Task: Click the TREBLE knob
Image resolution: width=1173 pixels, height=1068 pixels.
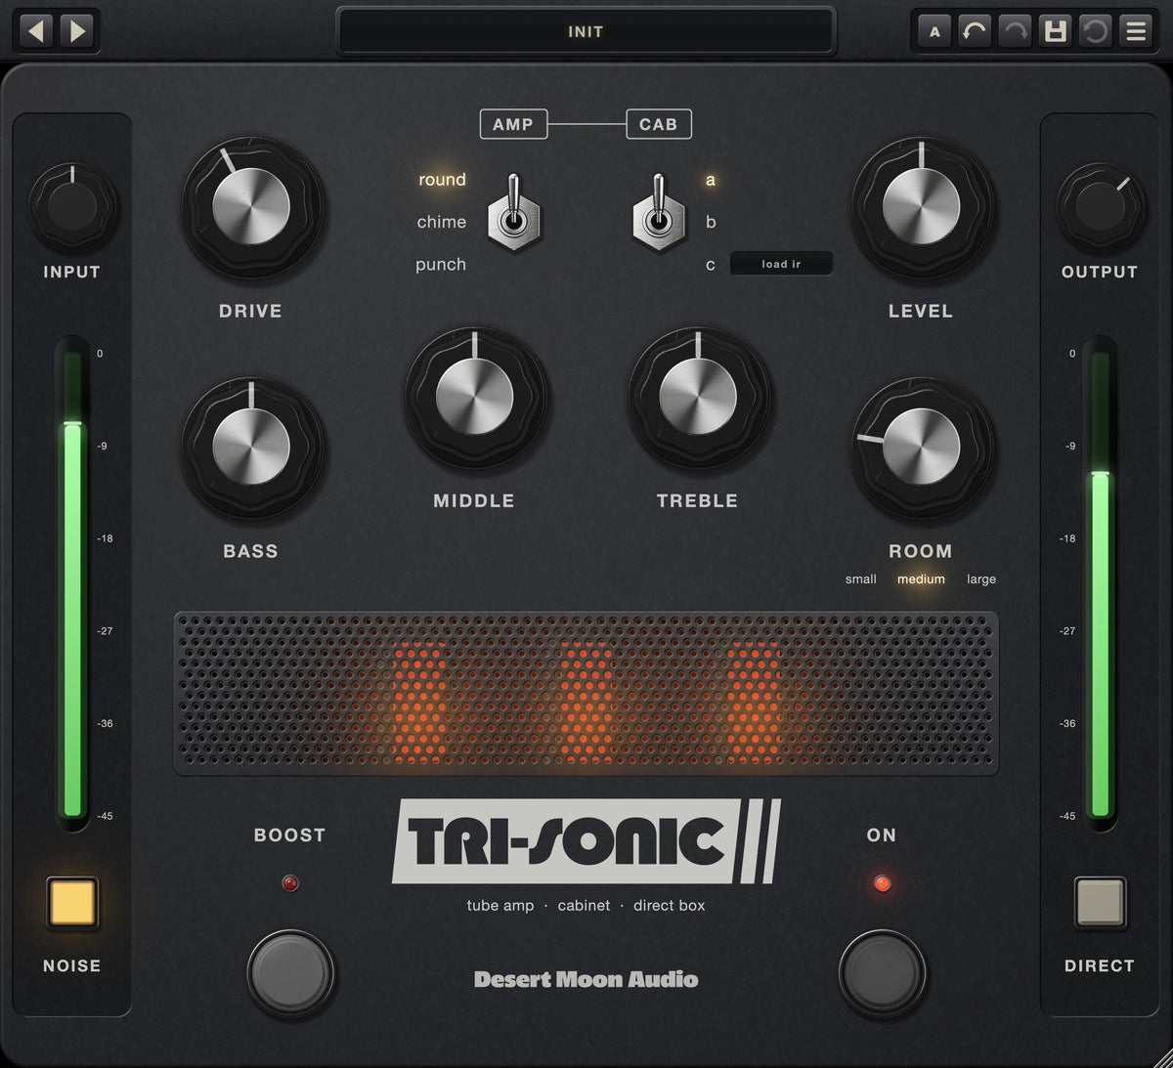Action: 698,398
